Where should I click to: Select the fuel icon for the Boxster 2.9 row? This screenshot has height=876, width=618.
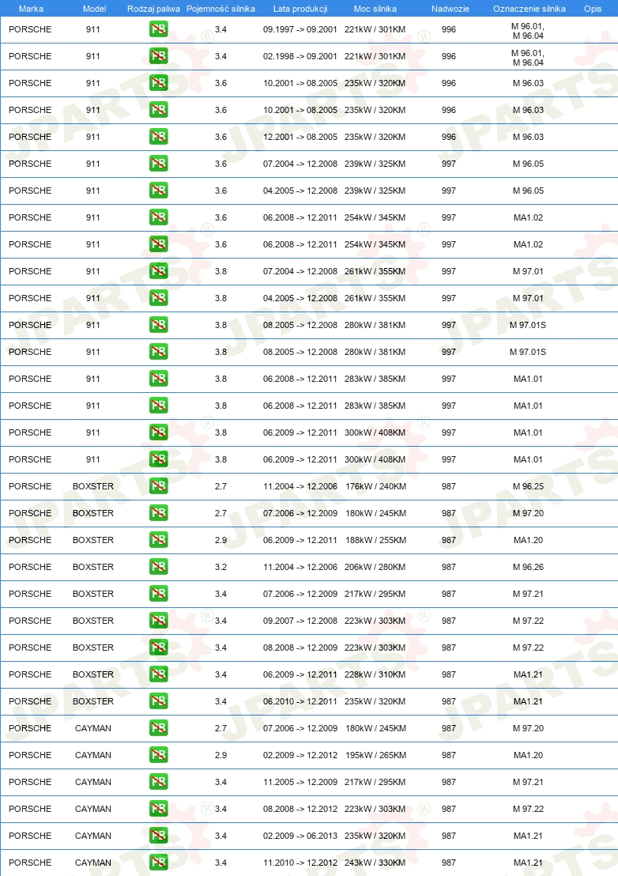point(159,540)
